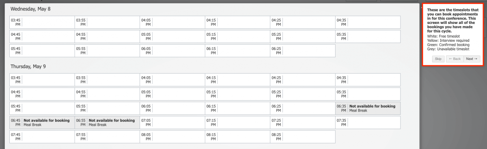Click the 06:45 PM Meal Break slot
The width and height of the screenshot is (487, 149).
42,123
